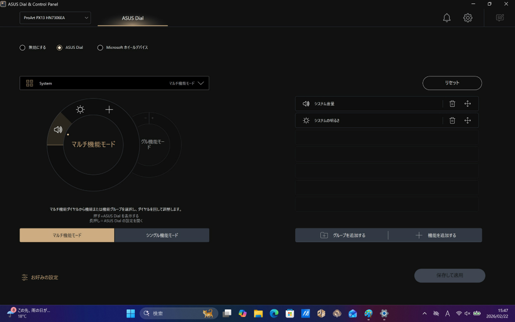Click the muted volume tray icon
The image size is (515, 322).
[x=467, y=313]
